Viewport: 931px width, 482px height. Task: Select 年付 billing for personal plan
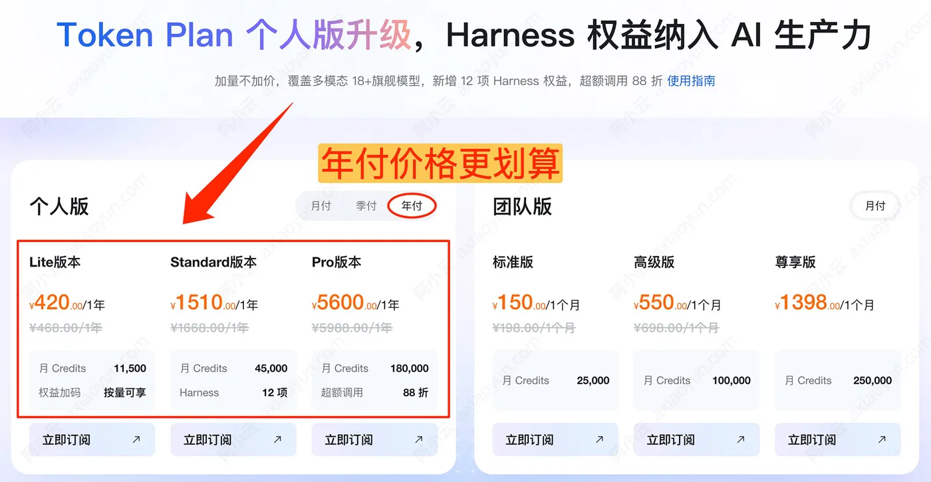tap(412, 206)
